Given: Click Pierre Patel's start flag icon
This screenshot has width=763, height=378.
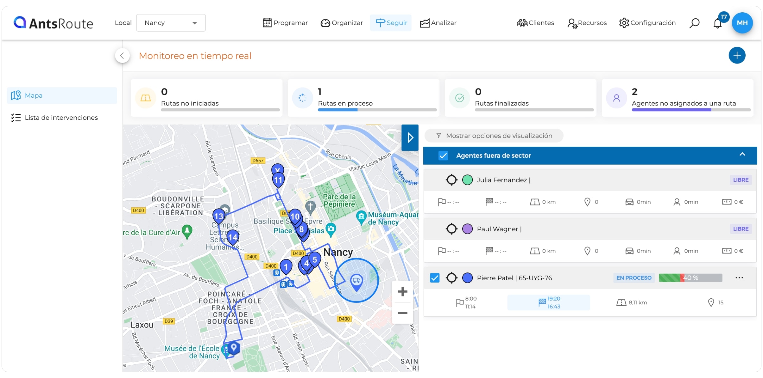Looking at the screenshot, I should coord(460,302).
